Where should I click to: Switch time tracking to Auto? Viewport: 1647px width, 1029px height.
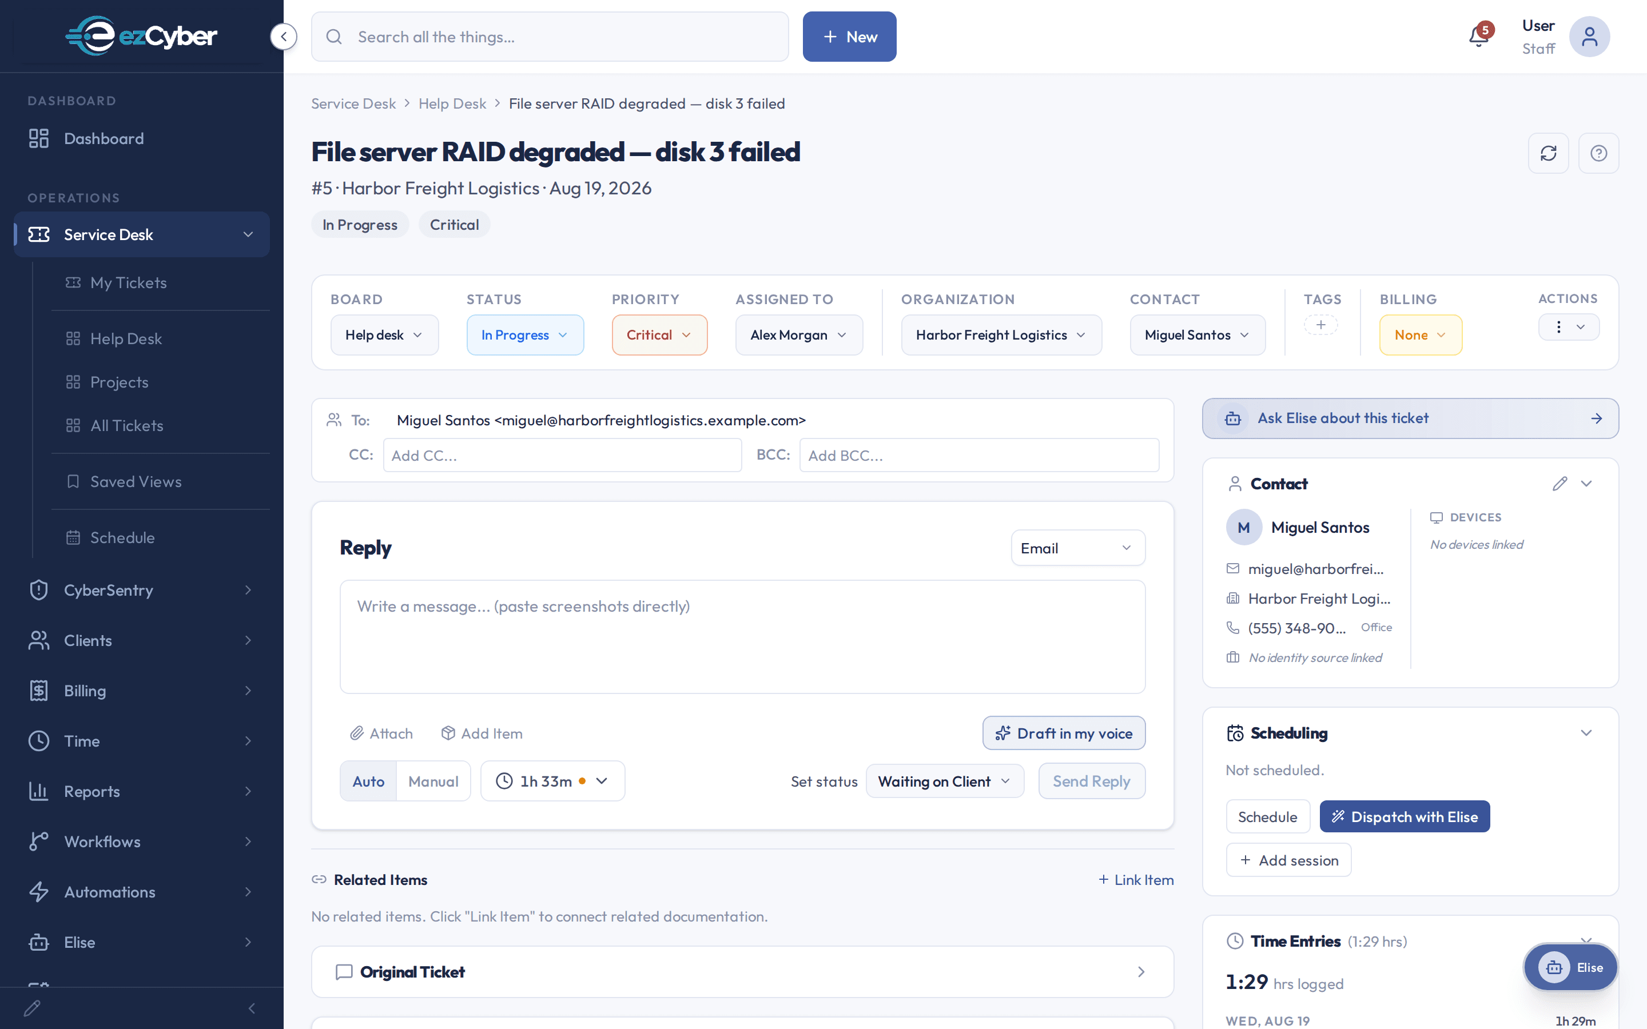point(368,781)
